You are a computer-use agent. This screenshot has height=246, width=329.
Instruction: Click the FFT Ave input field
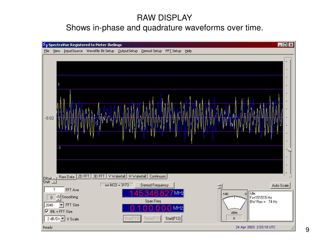click(x=54, y=190)
